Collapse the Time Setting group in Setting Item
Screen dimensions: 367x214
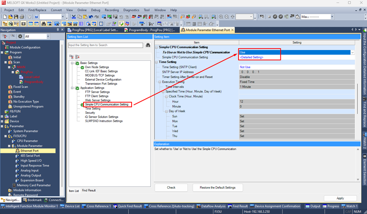click(x=156, y=62)
